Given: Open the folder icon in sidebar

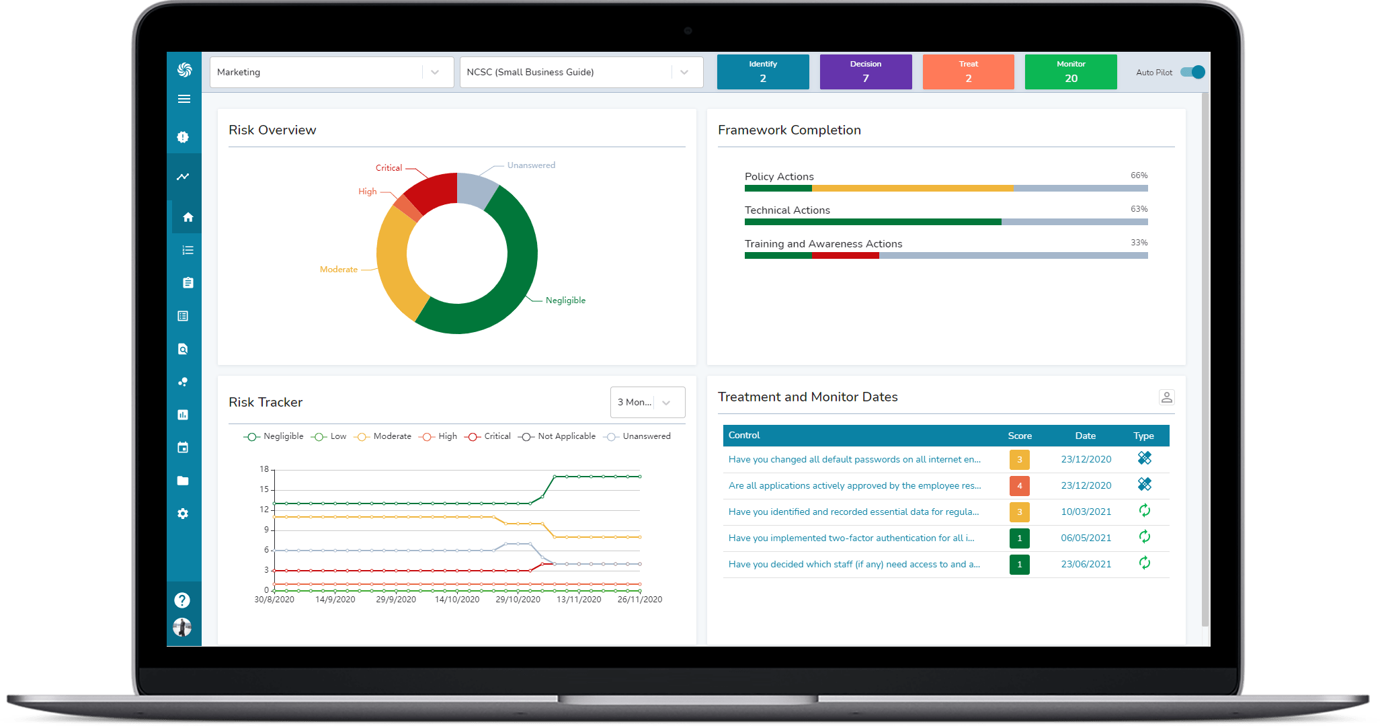Looking at the screenshot, I should click(183, 481).
